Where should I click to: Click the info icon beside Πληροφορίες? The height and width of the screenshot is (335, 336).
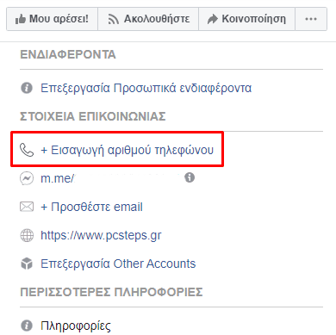tap(27, 326)
